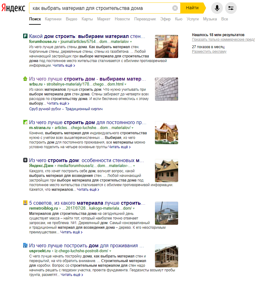
Task: Open the 'Традиционный кирпич' sitelink
Action: pos(84,109)
